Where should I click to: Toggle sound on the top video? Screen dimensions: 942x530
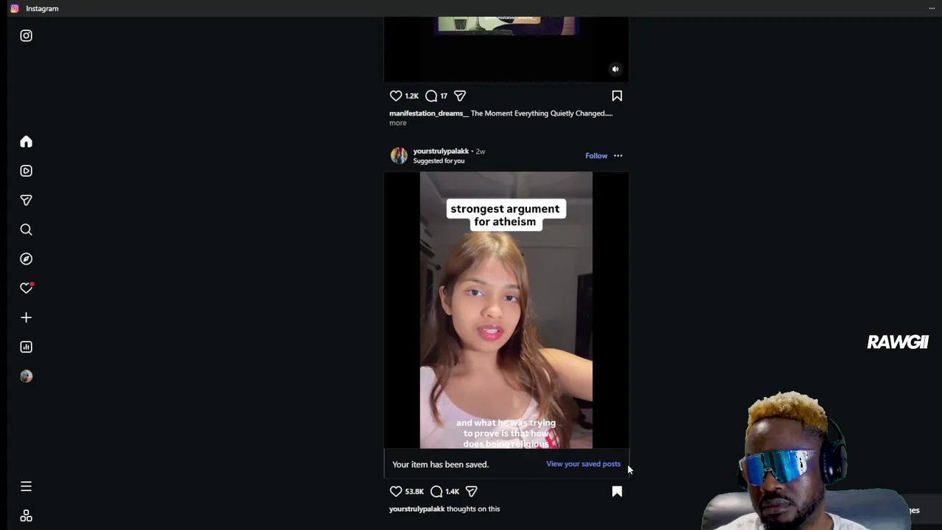click(615, 69)
